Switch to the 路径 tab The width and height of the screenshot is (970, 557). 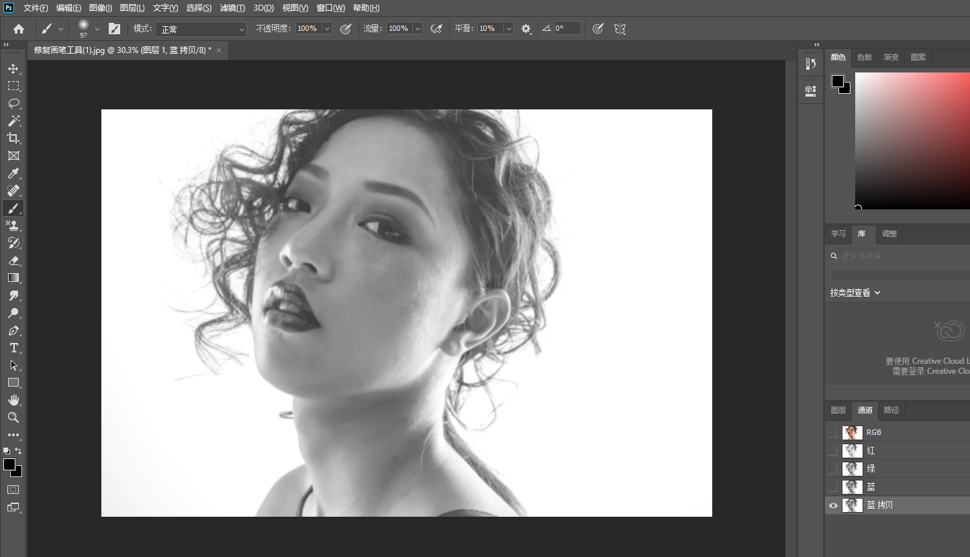pyautogui.click(x=891, y=410)
